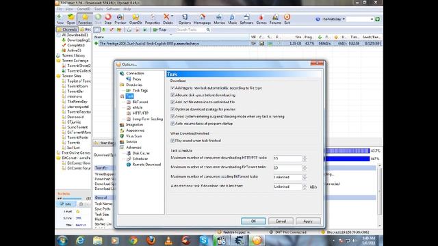
Task: Select Virus Scan in the Options tree
Action: [134, 136]
